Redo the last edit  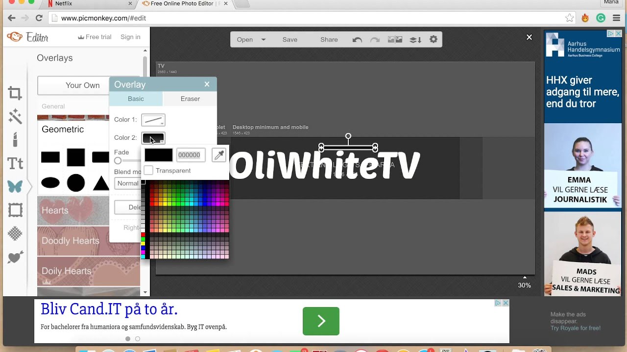pos(375,40)
